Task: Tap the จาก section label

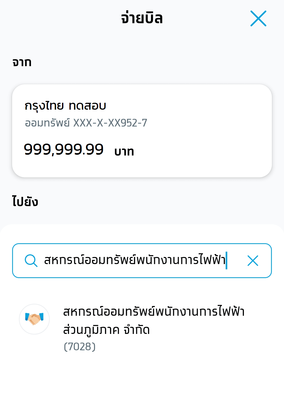Action: (22, 63)
